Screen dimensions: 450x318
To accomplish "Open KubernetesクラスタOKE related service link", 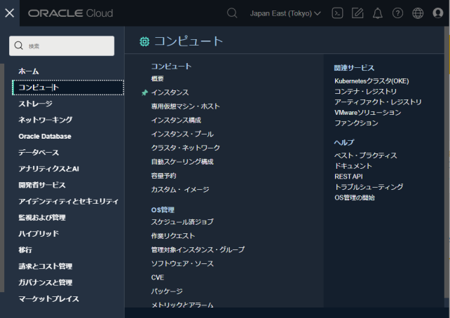I will coord(371,81).
